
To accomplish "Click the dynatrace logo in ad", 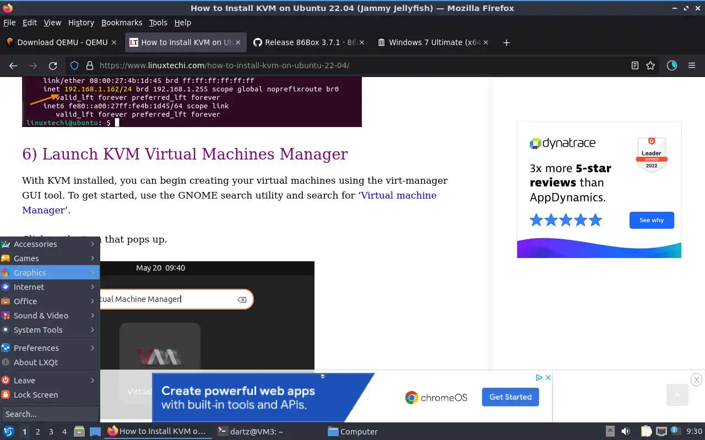I will coord(562,144).
